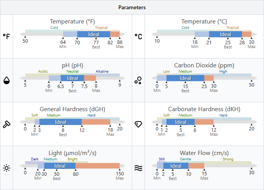264x190 pixels.
Task: Click the Alkaline label on pH scale
Action: (x=102, y=72)
